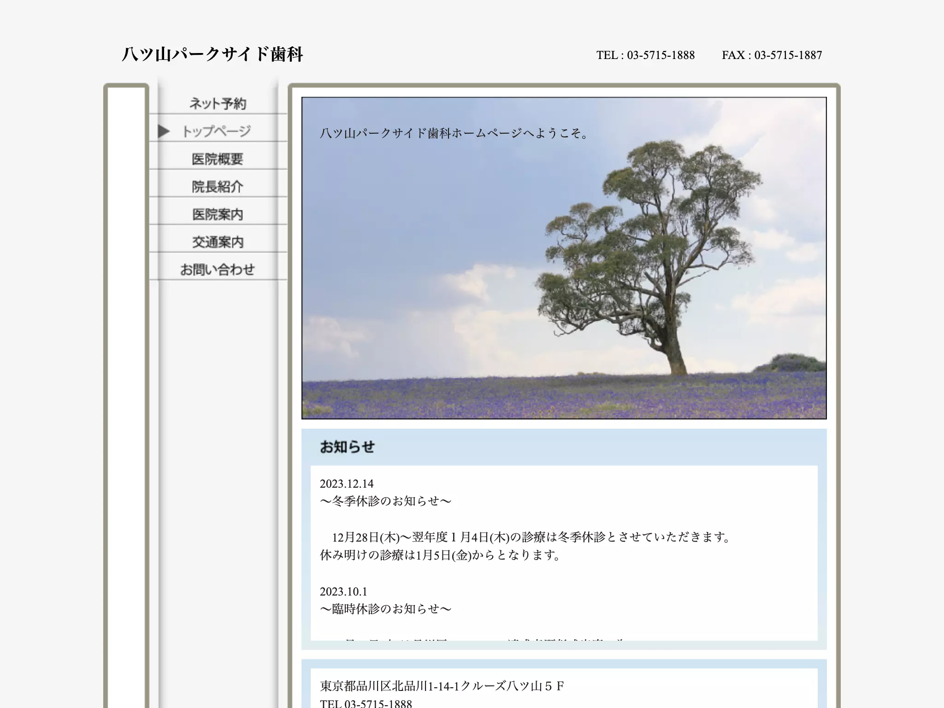The image size is (944, 708).
Task: Click the お知らせ section heading
Action: point(347,447)
